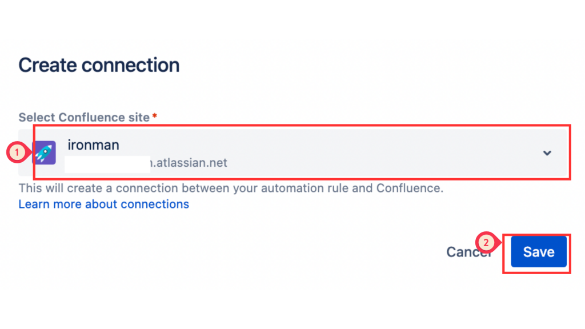Select the ironman site name
The height and width of the screenshot is (329, 585).
click(x=93, y=145)
